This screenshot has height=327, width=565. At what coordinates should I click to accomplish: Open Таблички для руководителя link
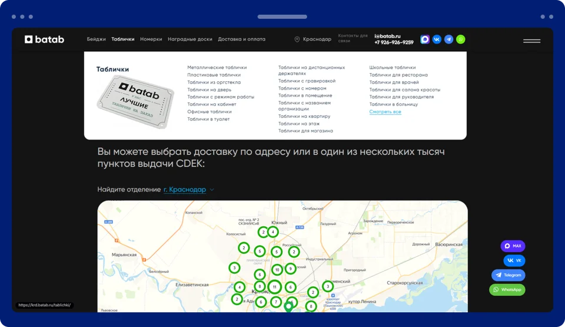coord(401,97)
